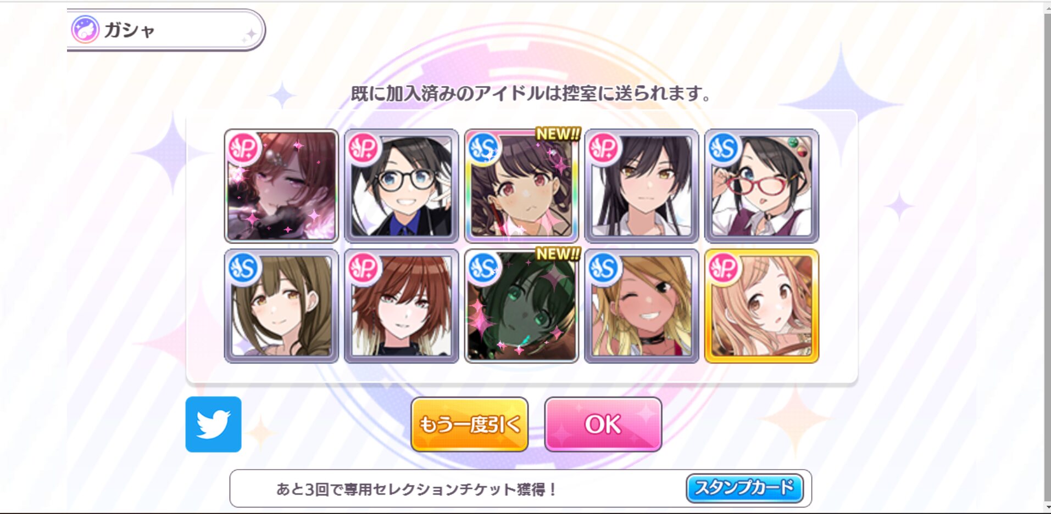Click the Twitter share icon
This screenshot has height=514, width=1051.
(213, 424)
